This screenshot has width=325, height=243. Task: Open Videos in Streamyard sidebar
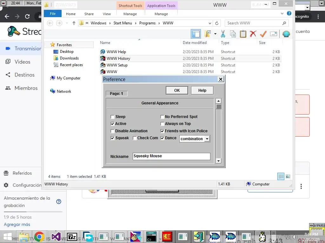click(x=23, y=62)
